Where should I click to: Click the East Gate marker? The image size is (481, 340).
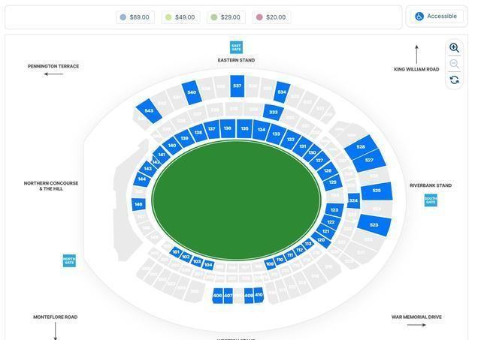point(236,47)
